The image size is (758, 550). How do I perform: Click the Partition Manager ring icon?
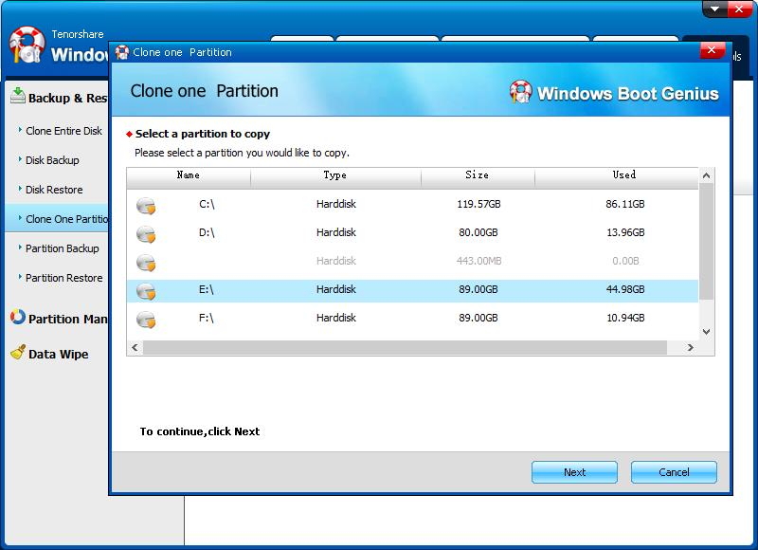click(x=18, y=317)
